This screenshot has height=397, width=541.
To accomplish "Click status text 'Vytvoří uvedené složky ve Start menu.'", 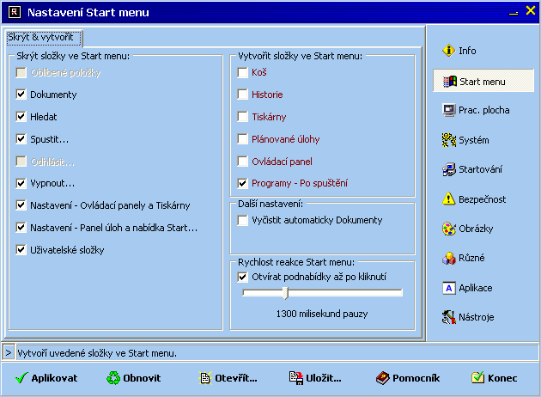I will tap(97, 353).
